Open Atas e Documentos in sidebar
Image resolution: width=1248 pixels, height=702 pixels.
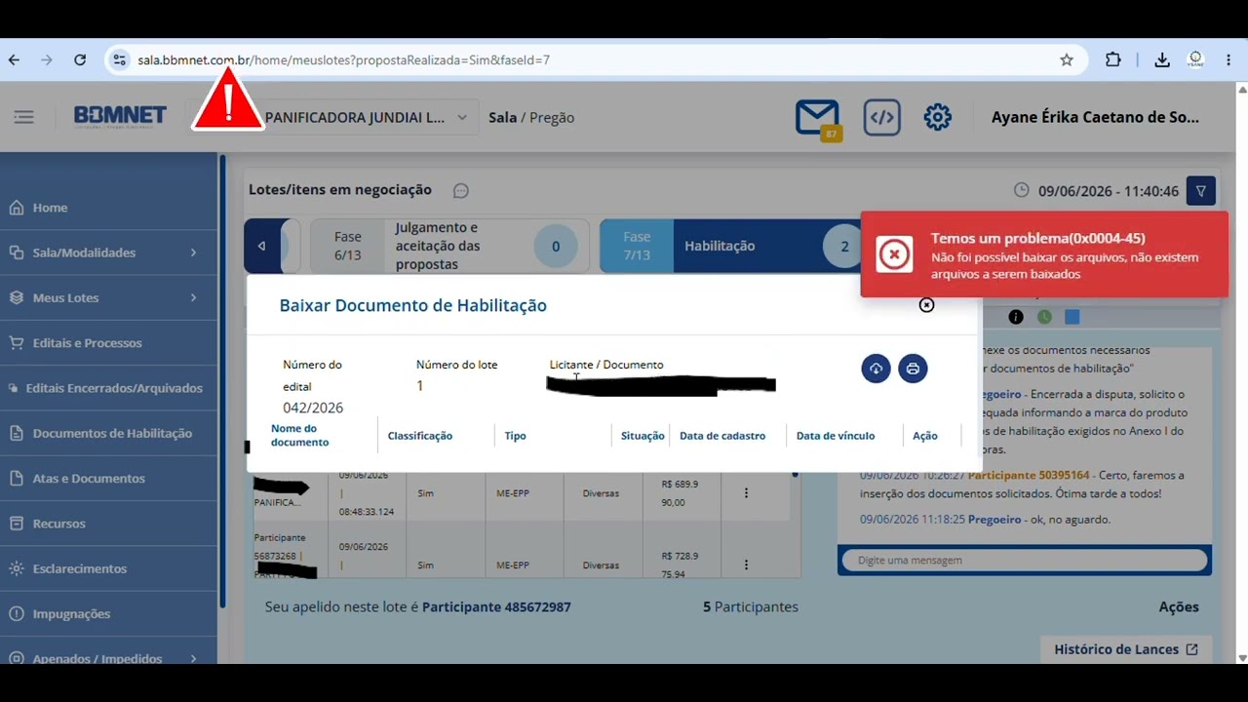[x=108, y=479]
